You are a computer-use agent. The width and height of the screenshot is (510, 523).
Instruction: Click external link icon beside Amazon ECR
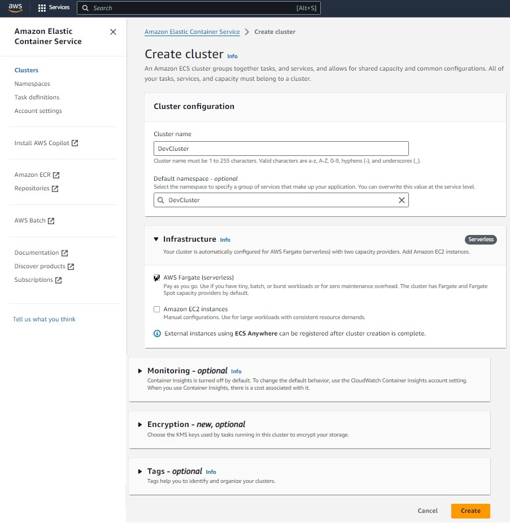(56, 175)
